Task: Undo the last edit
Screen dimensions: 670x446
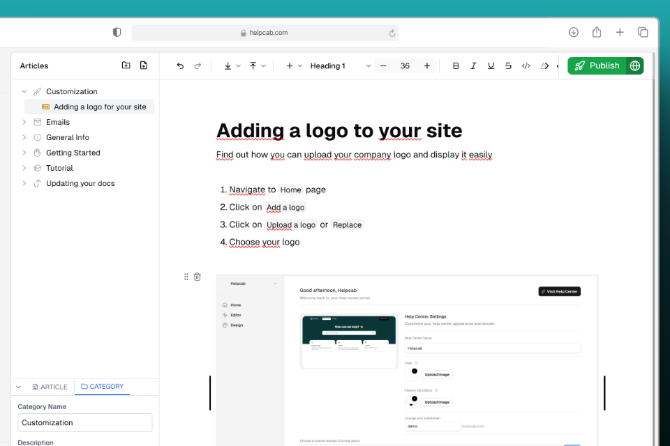Action: point(180,66)
